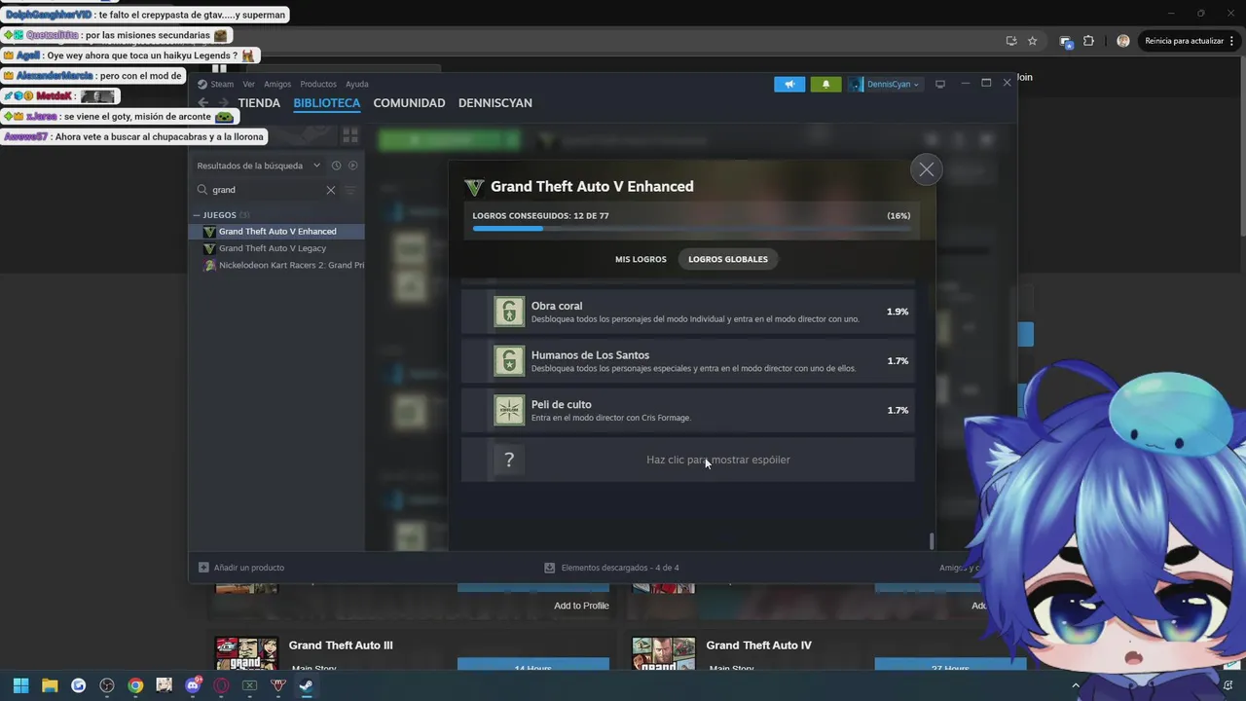Open Steam notifications bell

[x=826, y=84]
